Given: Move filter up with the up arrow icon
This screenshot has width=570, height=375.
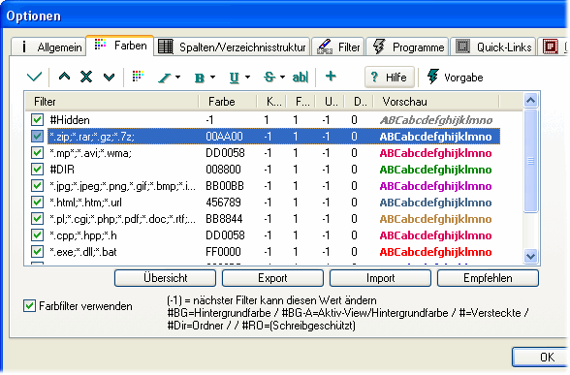Looking at the screenshot, I should coord(64,77).
